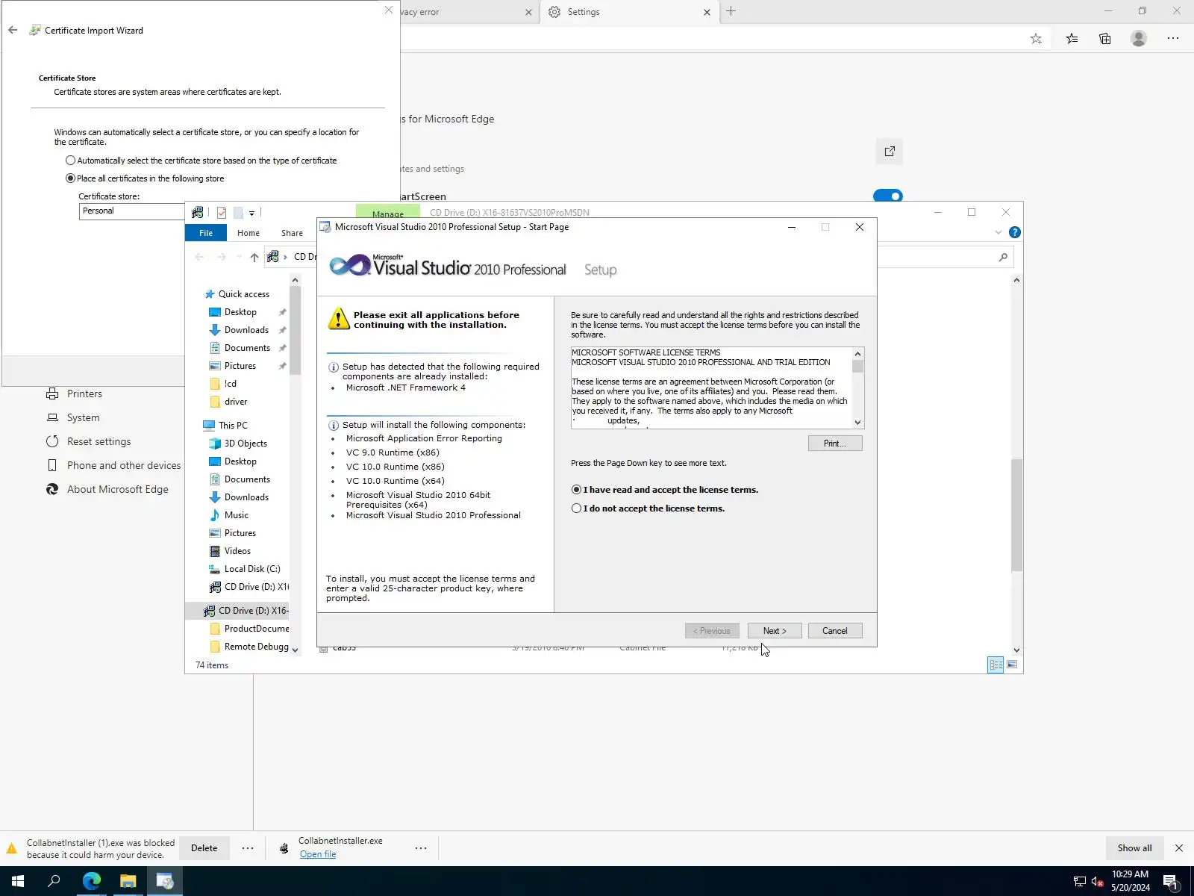Screen dimensions: 1194x896
Task: Select the Visual Studio setup taskbar icon
Action: pyautogui.click(x=165, y=881)
